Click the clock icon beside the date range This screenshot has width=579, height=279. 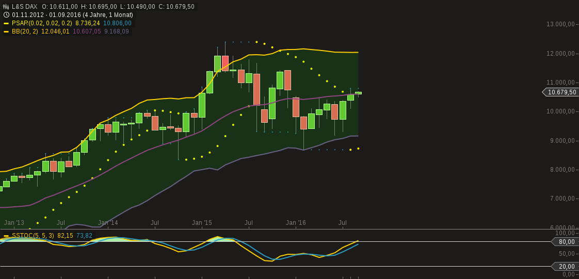click(x=6, y=15)
